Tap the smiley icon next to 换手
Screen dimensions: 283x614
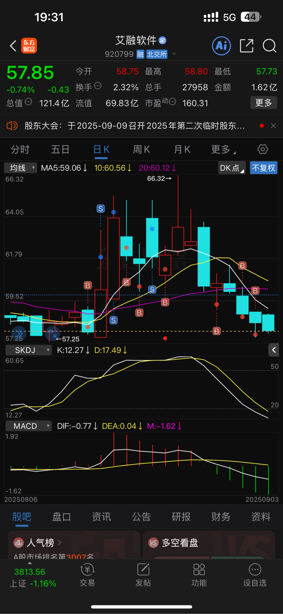(x=98, y=86)
